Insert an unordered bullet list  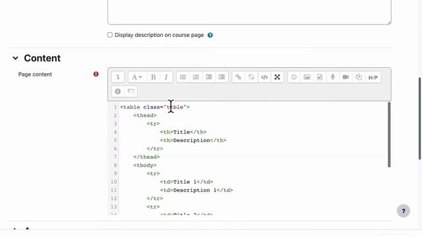[x=183, y=77]
